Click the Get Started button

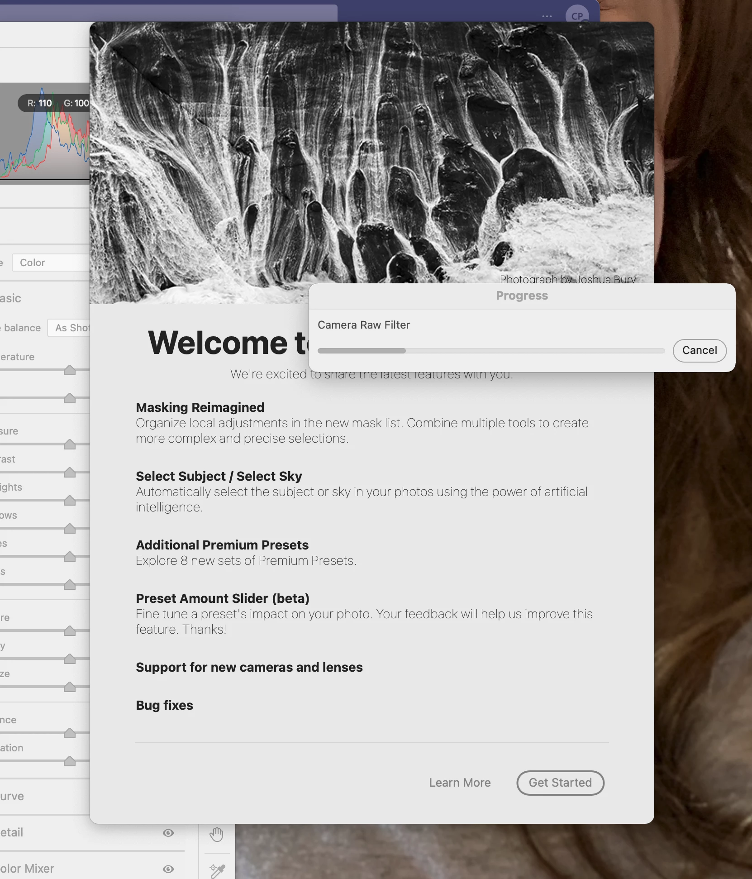click(x=560, y=783)
